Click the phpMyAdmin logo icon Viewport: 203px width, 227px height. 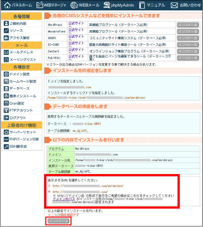point(107,5)
